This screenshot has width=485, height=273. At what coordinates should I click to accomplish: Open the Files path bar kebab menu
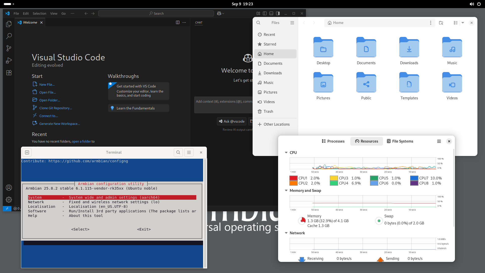coord(431,23)
